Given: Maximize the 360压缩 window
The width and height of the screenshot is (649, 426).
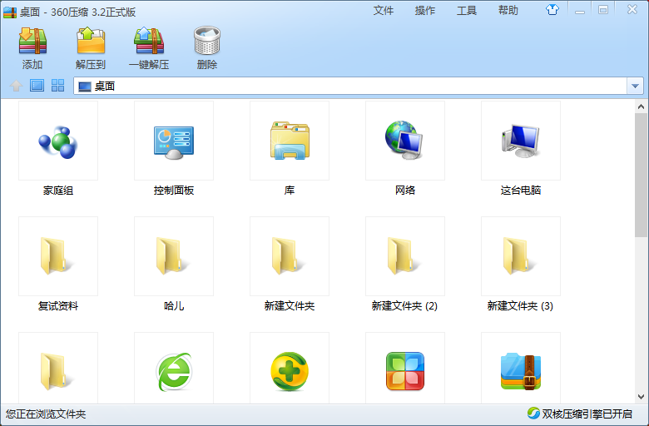Looking at the screenshot, I should tap(603, 10).
